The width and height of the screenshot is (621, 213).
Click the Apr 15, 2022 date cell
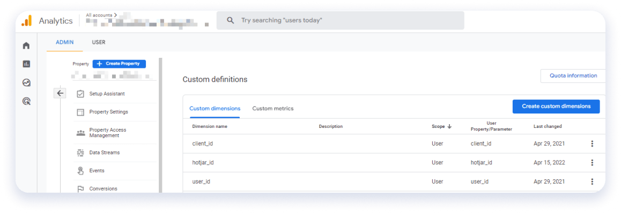click(549, 162)
